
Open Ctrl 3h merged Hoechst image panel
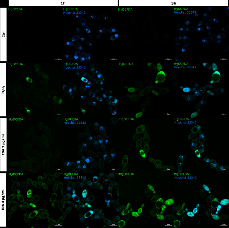[201, 34]
